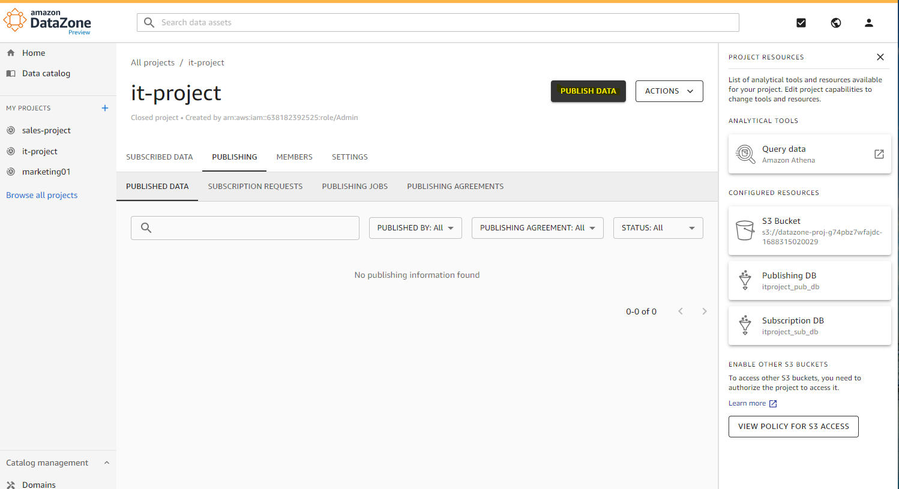Open the Settings tab
899x489 pixels.
click(x=350, y=157)
